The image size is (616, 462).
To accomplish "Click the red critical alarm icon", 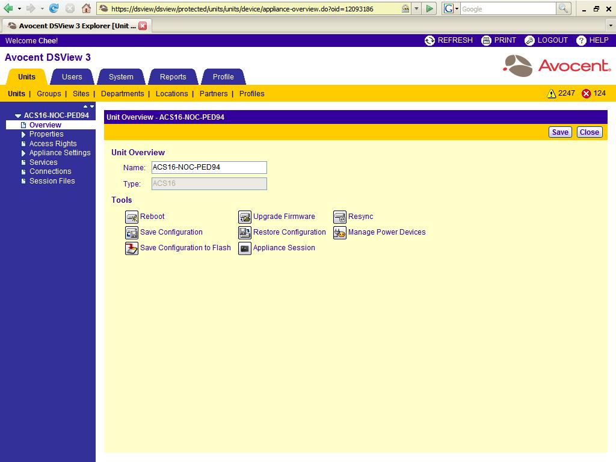I will [x=586, y=94].
